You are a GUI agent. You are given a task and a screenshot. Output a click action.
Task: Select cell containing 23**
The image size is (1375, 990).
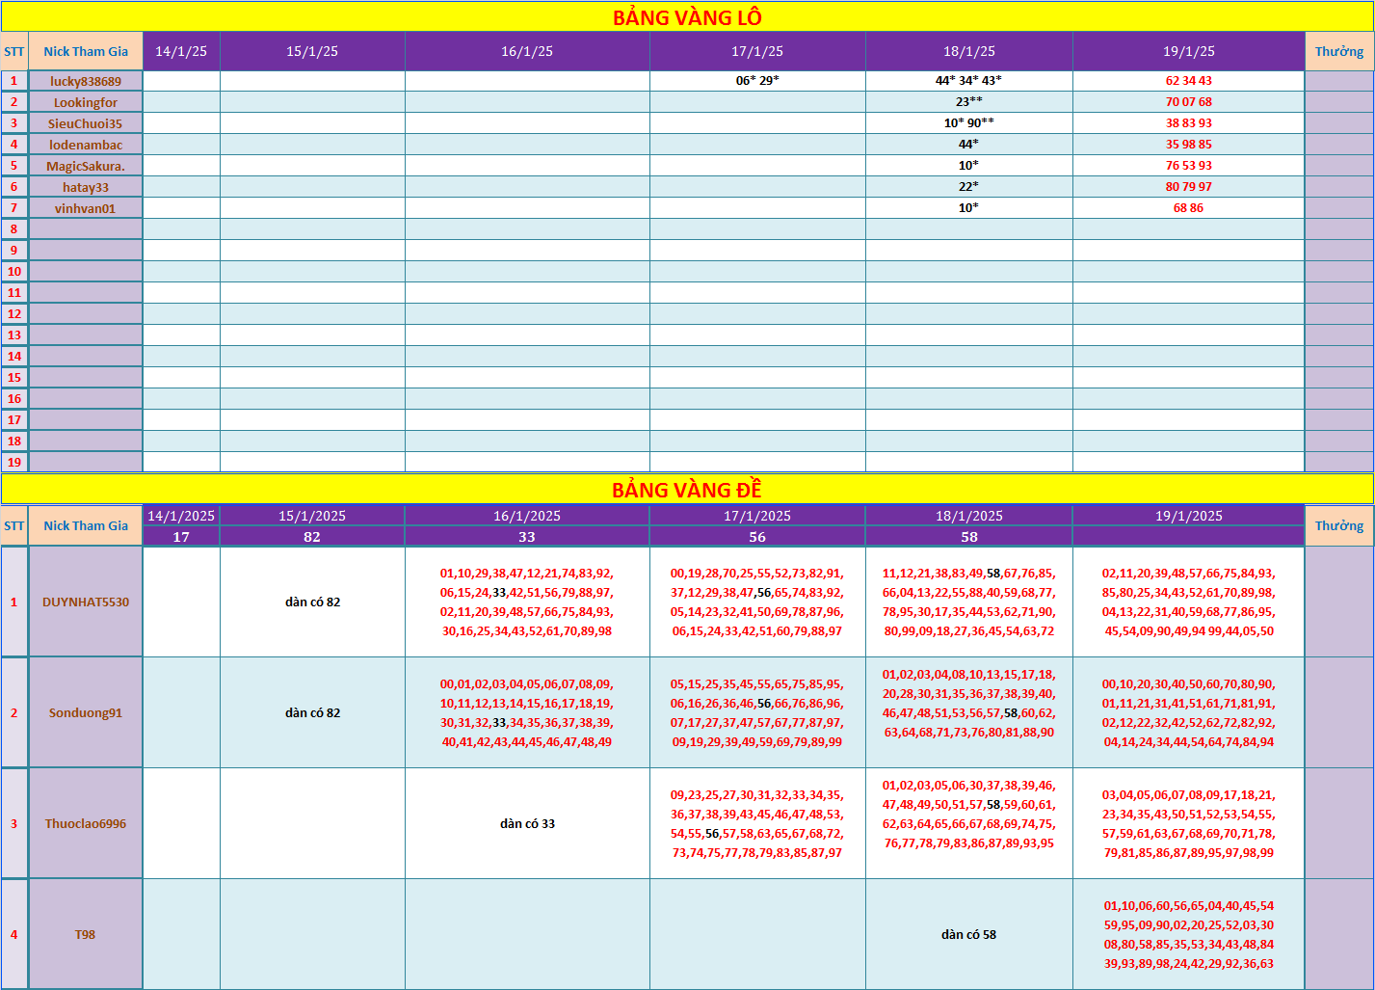pos(969,102)
